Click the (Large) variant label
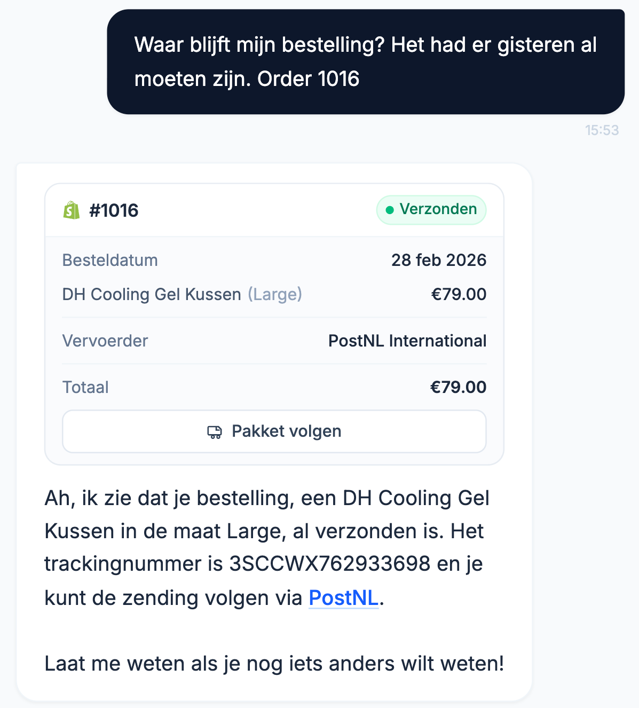The height and width of the screenshot is (708, 639). [x=275, y=295]
